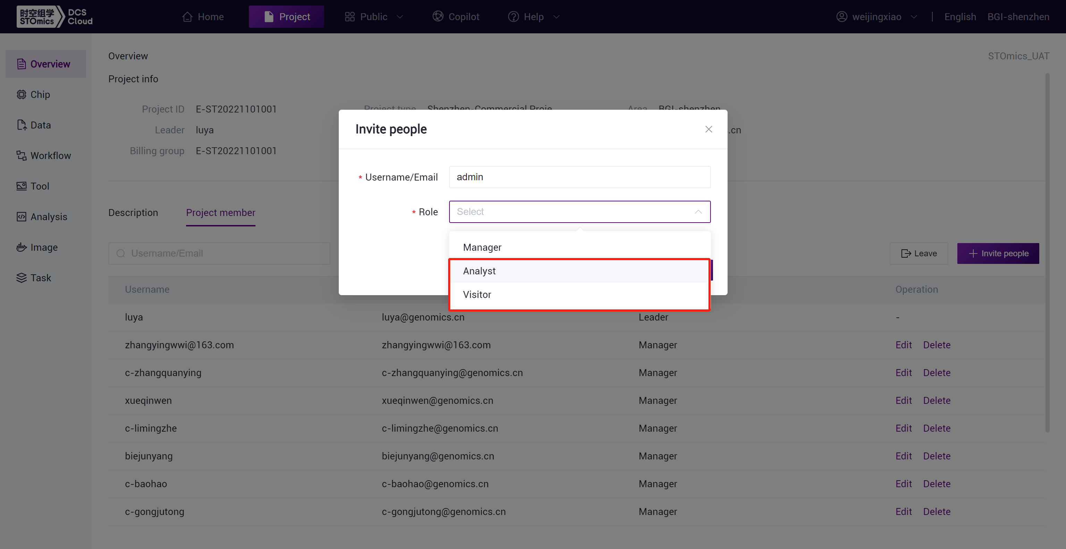The width and height of the screenshot is (1066, 549).
Task: Click the Username/Email field containing admin
Action: coord(579,177)
